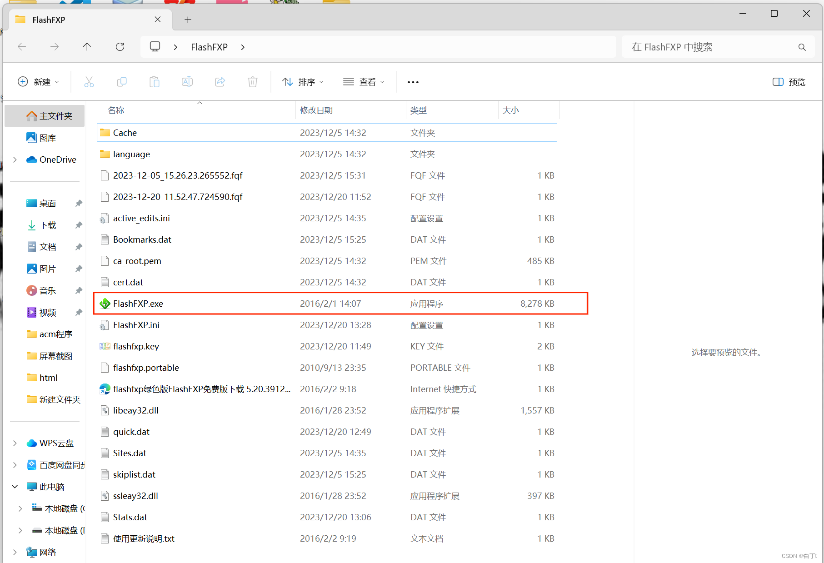Screen dimensions: 824x563
Task: Expand the OneDrive tree node
Action: pos(15,159)
